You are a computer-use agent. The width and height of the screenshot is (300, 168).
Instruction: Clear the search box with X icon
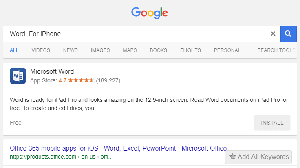click(273, 34)
